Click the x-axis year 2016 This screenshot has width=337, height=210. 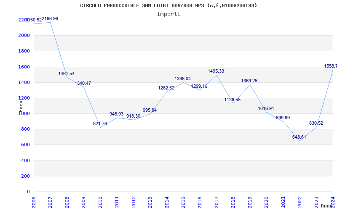coord(200,202)
